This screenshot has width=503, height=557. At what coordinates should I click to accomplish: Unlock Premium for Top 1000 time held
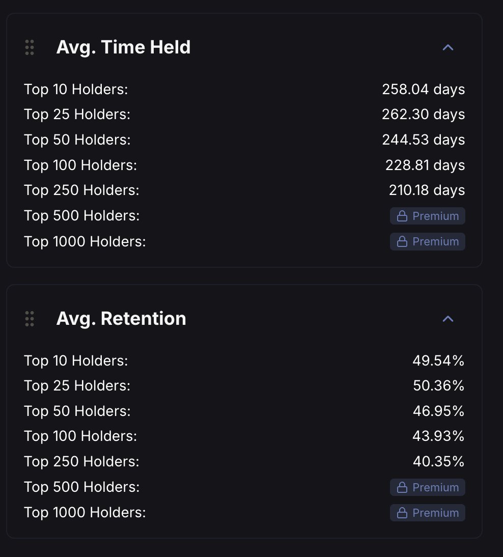(427, 241)
